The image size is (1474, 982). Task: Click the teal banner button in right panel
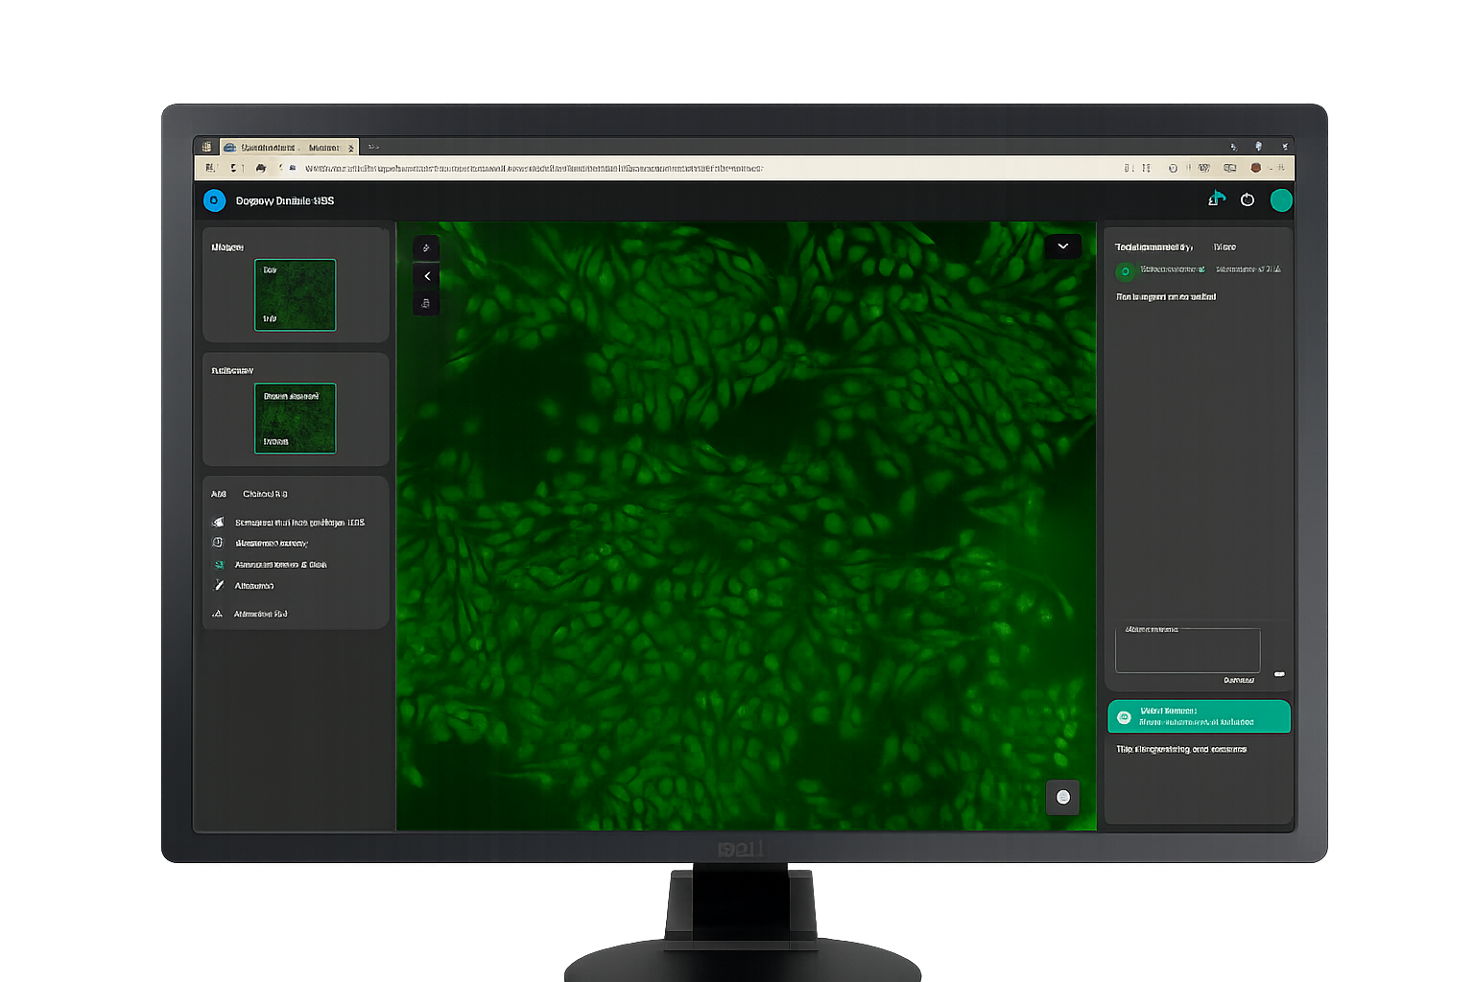pyautogui.click(x=1199, y=716)
